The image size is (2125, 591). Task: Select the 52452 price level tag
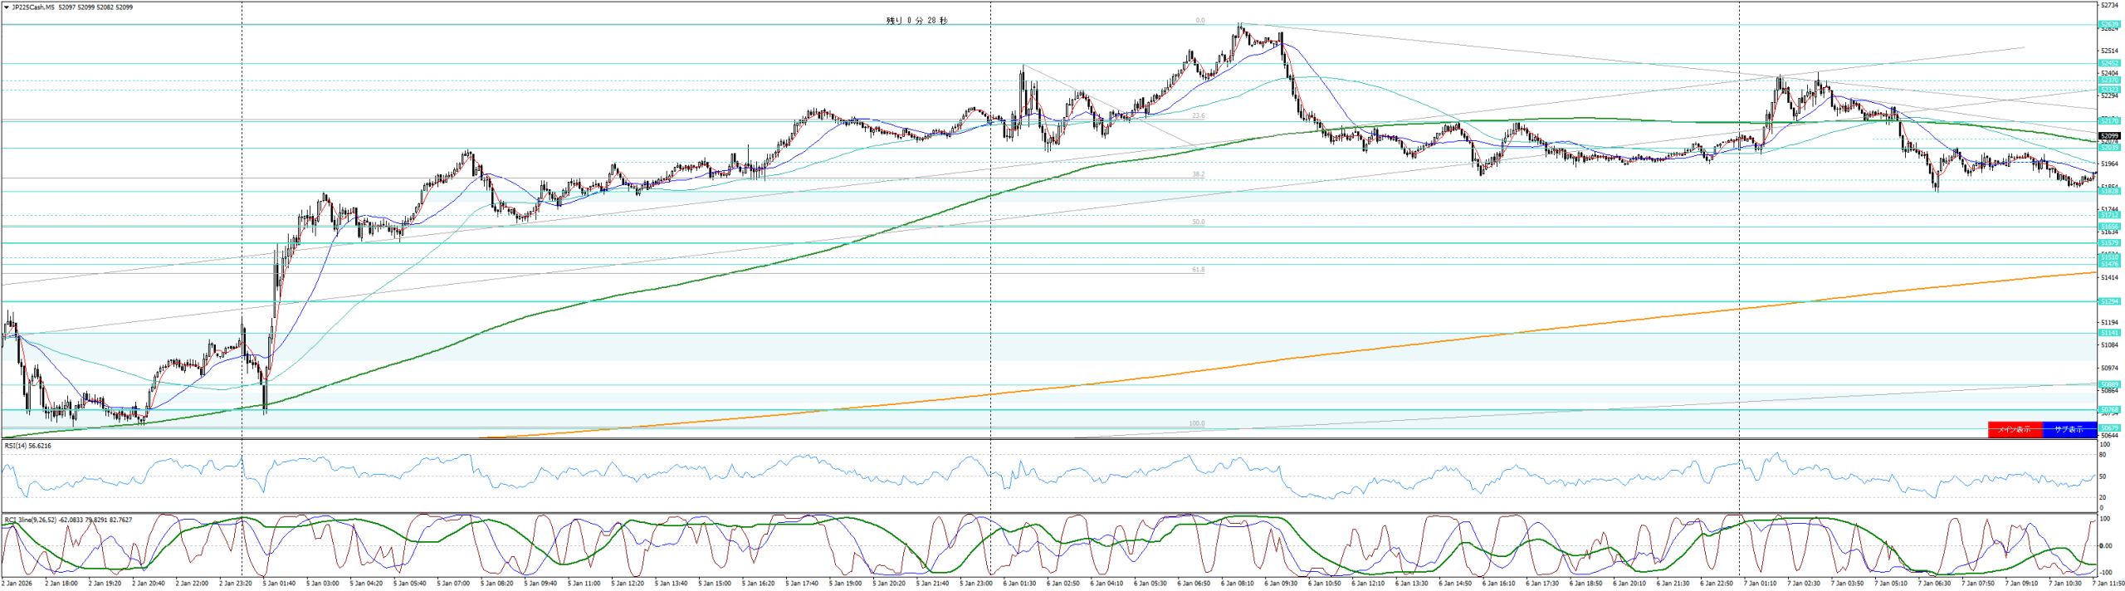click(x=2109, y=63)
